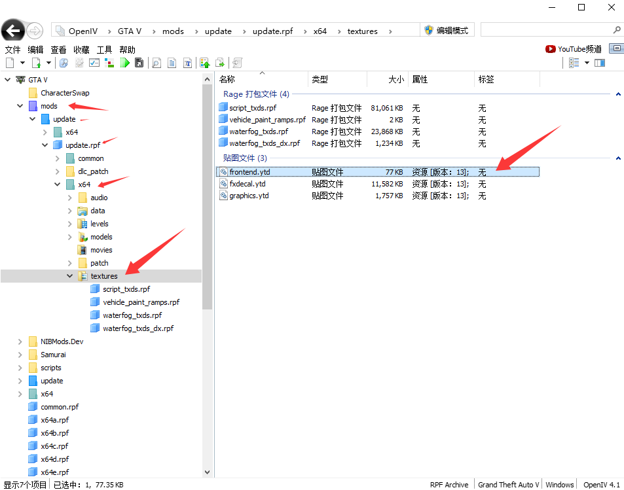Click GTA V in the address breadcrumb
Image resolution: width=624 pixels, height=490 pixels.
point(130,31)
